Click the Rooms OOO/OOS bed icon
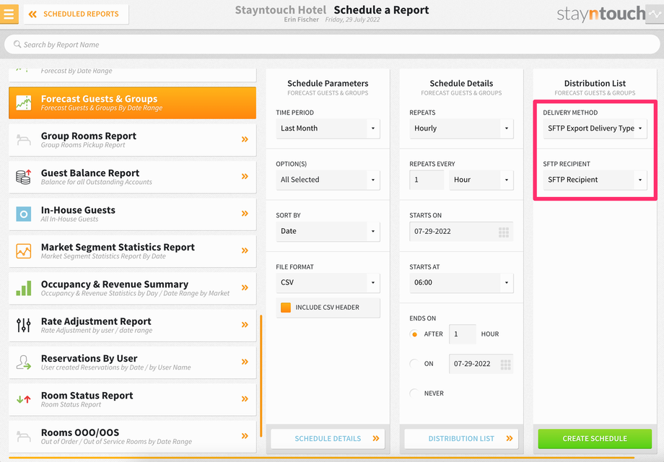 click(x=24, y=436)
